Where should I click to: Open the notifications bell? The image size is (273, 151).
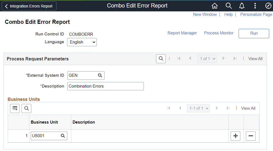242,6
